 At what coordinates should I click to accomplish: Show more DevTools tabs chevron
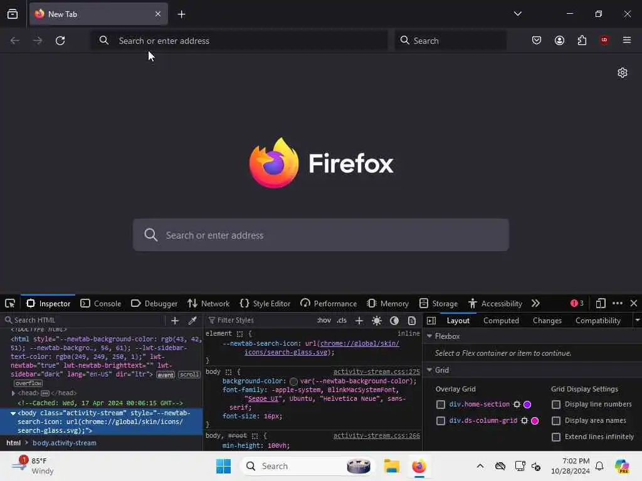pos(535,304)
